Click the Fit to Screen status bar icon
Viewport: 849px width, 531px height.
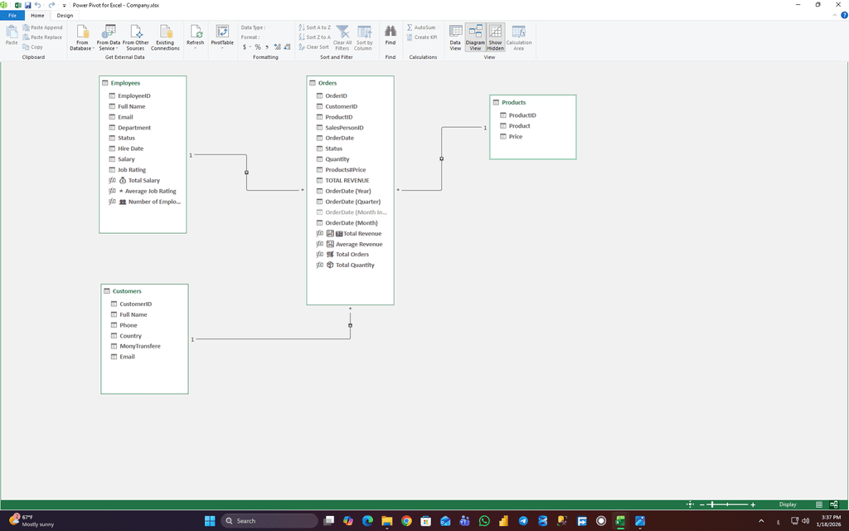pos(690,504)
